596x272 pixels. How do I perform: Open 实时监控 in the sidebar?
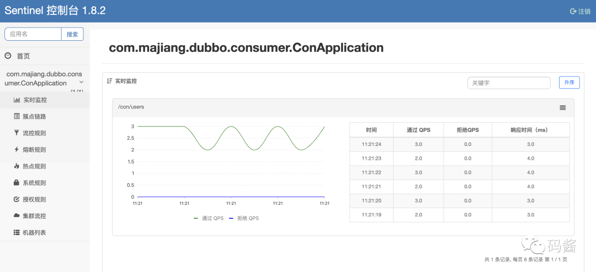[x=45, y=100]
